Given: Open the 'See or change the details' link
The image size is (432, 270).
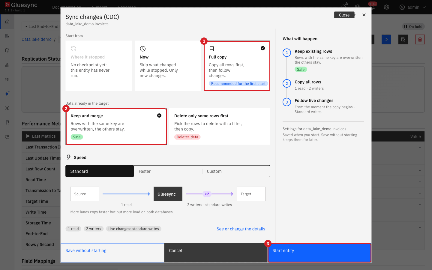Looking at the screenshot, I should tap(241, 229).
